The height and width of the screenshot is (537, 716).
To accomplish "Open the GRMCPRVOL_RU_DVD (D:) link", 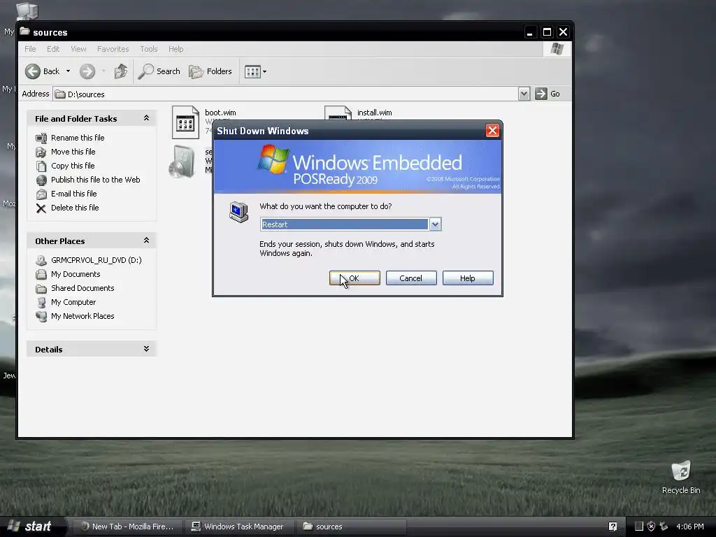I will (96, 260).
